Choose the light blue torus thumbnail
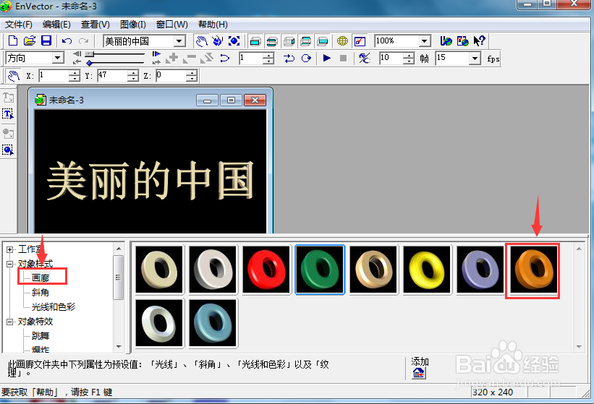The height and width of the screenshot is (404, 594). (x=213, y=323)
